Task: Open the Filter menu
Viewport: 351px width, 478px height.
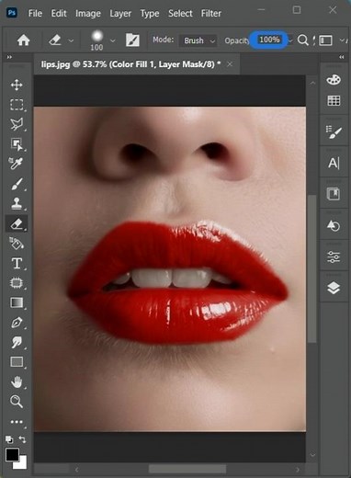Action: 210,13
